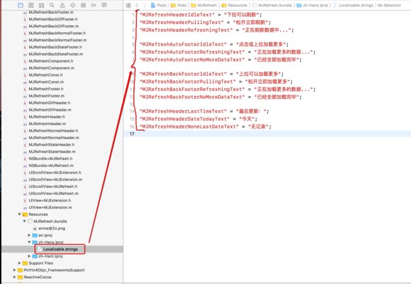Screen dimensions: 411x284
Task: Open MJRefreshBackNormalFooter.h
Action: click(57, 33)
